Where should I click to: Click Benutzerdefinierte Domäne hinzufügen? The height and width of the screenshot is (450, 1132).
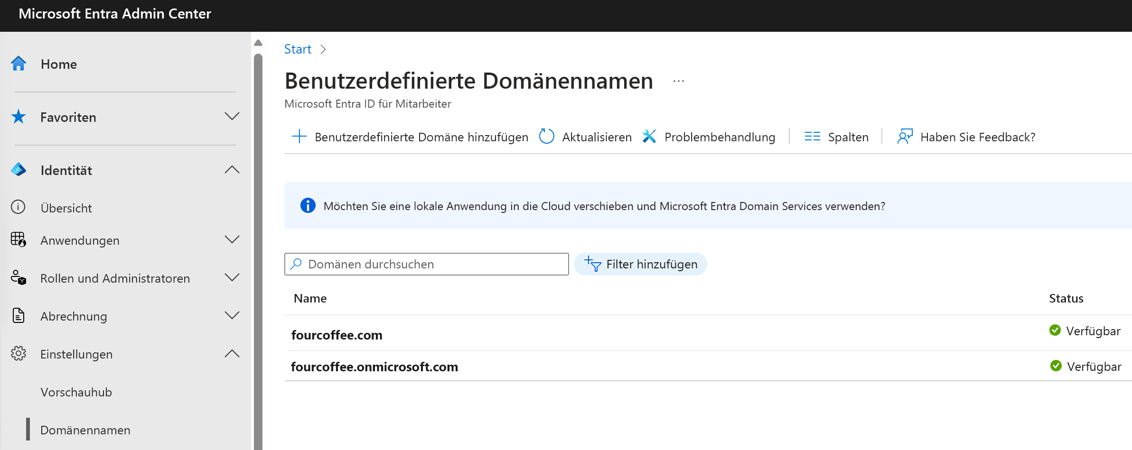410,137
